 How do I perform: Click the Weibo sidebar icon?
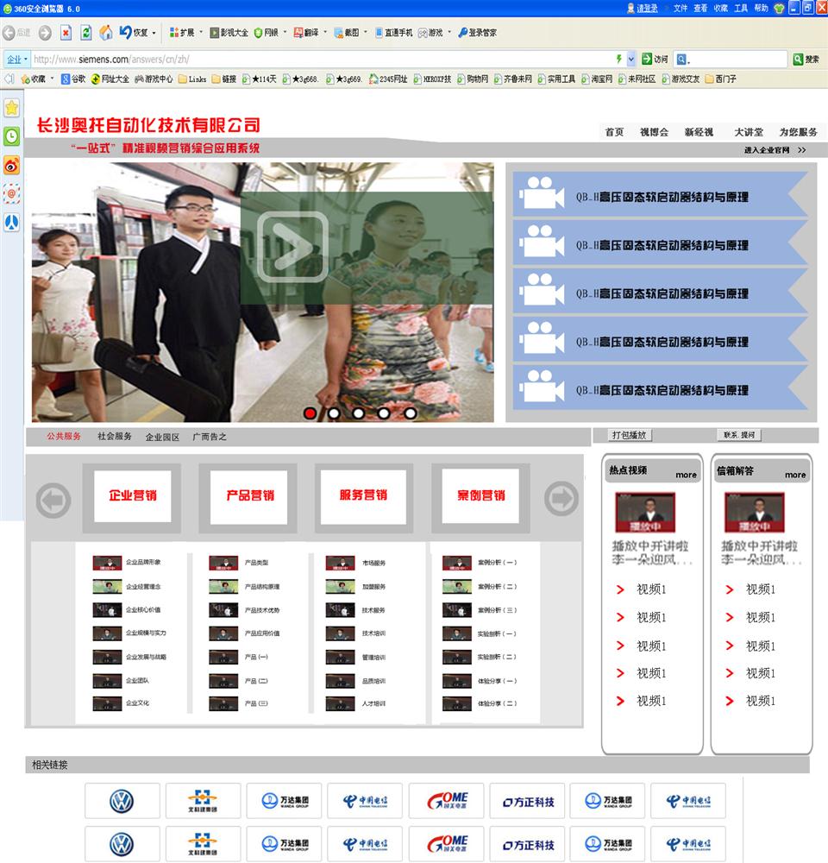[x=11, y=165]
